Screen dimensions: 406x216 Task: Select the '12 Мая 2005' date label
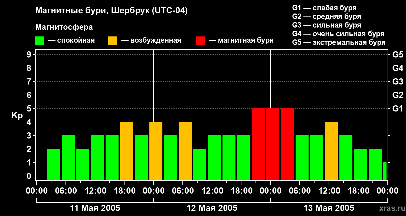pyautogui.click(x=212, y=208)
